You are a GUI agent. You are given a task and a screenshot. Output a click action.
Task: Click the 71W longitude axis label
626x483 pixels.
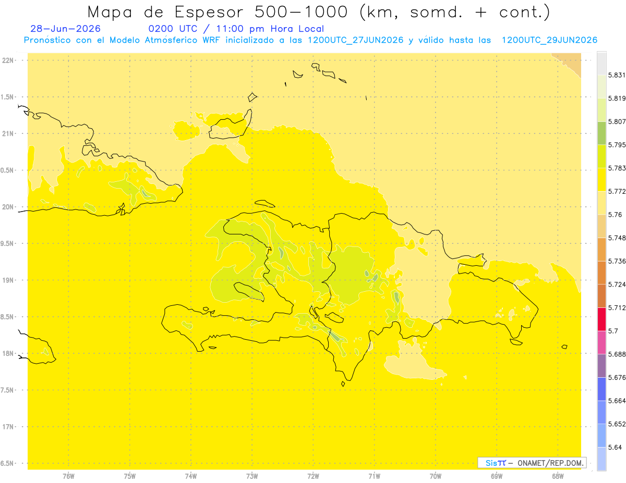click(374, 476)
